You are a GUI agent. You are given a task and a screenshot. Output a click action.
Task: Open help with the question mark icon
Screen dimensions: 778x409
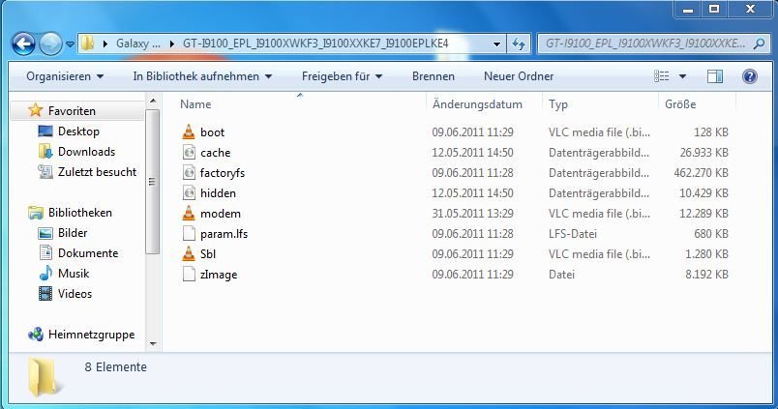click(750, 76)
